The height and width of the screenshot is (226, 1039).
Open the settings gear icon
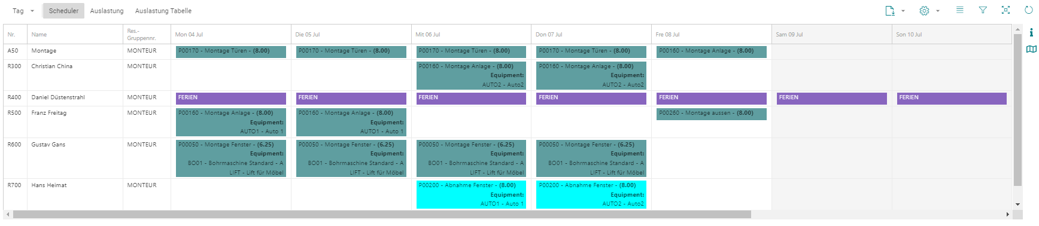(924, 11)
